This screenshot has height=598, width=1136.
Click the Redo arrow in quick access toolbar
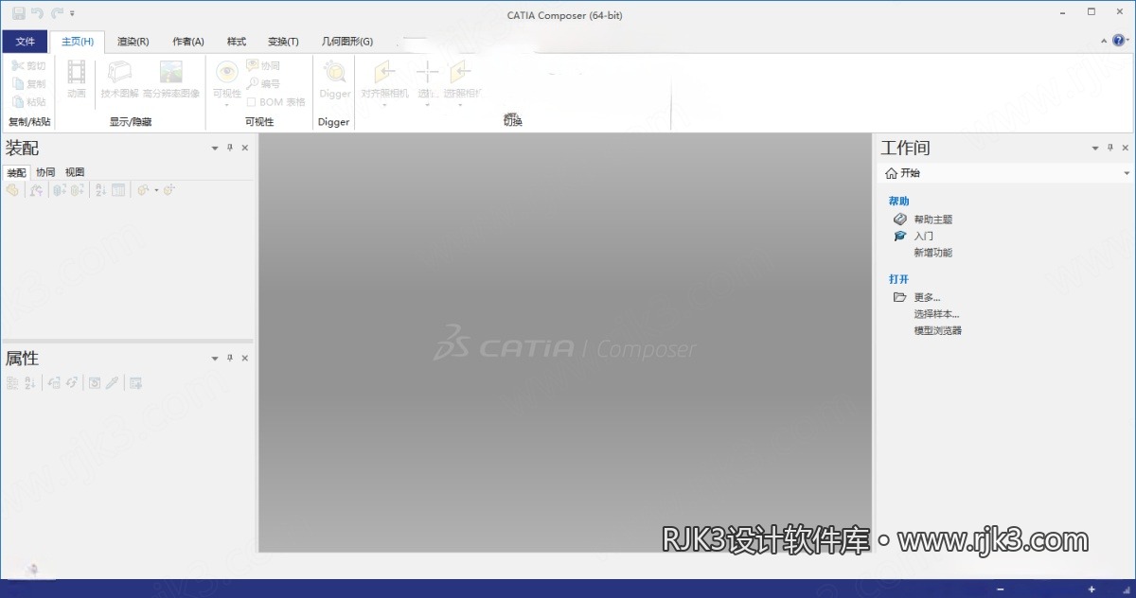click(57, 13)
